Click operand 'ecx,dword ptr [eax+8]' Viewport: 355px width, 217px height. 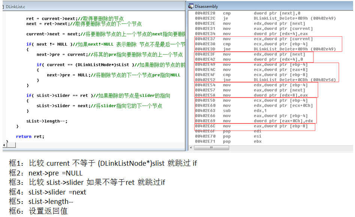pyautogui.click(x=281, y=70)
